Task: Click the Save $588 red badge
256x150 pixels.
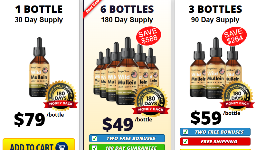Action: pyautogui.click(x=148, y=36)
